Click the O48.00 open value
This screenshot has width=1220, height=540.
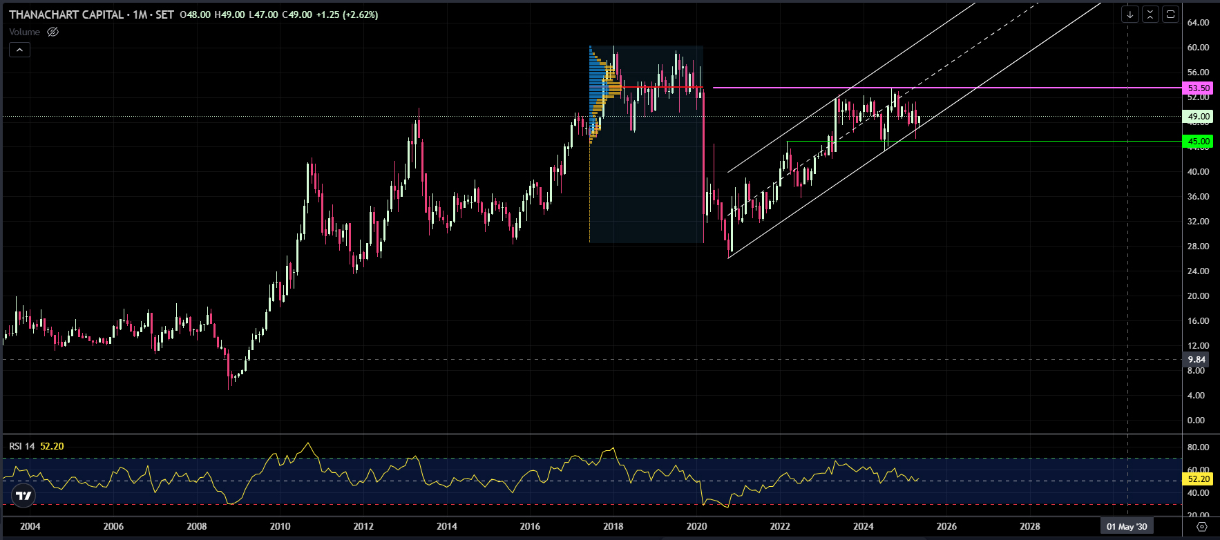click(196, 15)
